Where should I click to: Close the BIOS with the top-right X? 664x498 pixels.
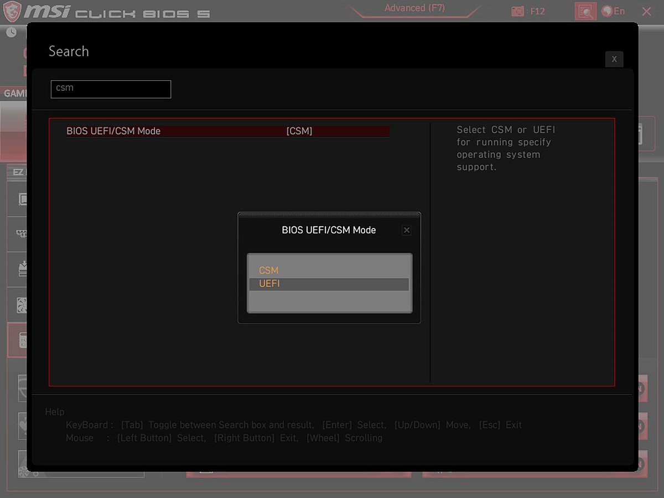tap(646, 11)
